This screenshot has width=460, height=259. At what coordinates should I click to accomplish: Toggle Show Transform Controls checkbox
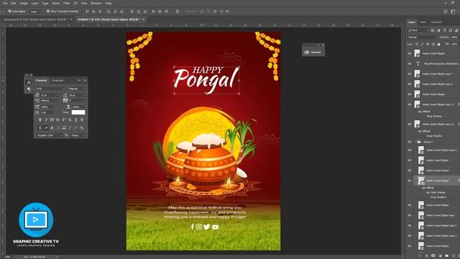[x=48, y=12]
